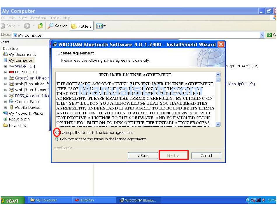Open the Help menu
Image resolution: width=277 pixels, height=211 pixels.
pyautogui.click(x=67, y=18)
